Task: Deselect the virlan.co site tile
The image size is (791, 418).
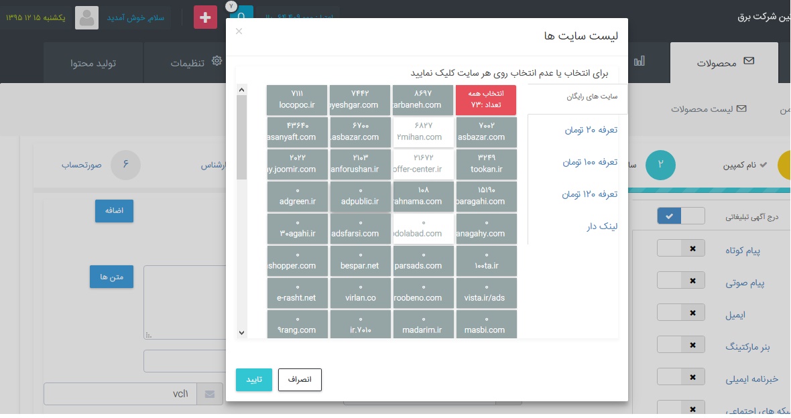Action: point(360,293)
